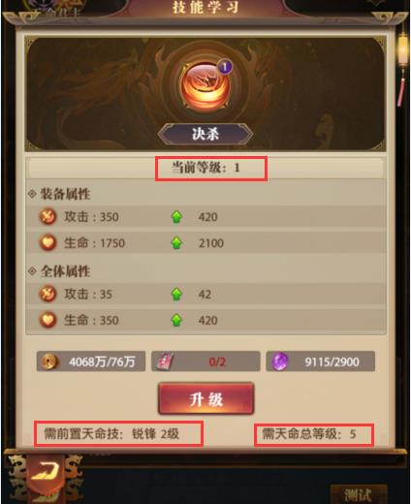Click equipment life heart icon beside 1750

[47, 242]
